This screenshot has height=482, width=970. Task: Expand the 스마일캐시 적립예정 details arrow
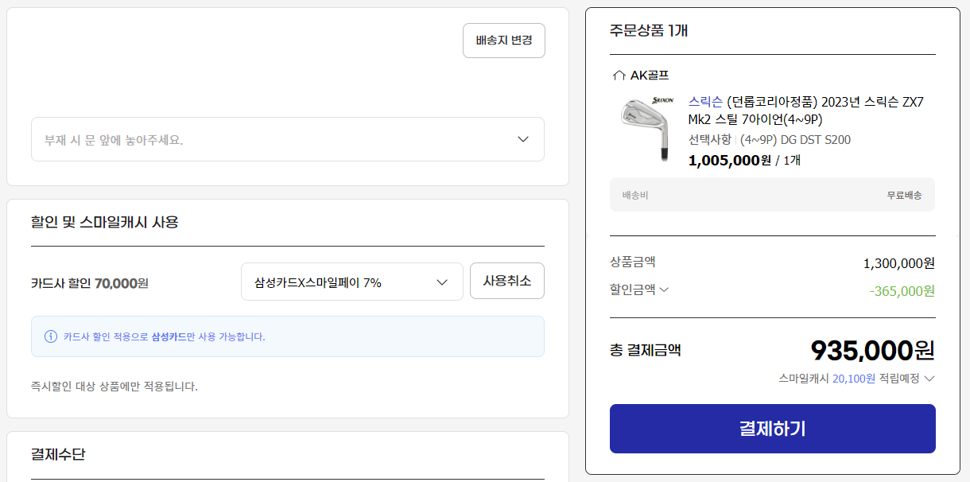pyautogui.click(x=929, y=379)
